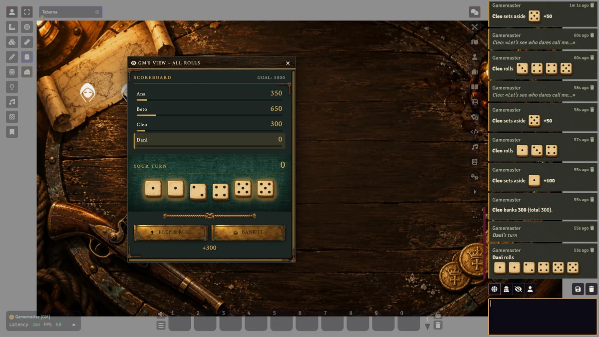Toggle the ghost tool in token controls

[x=27, y=57]
